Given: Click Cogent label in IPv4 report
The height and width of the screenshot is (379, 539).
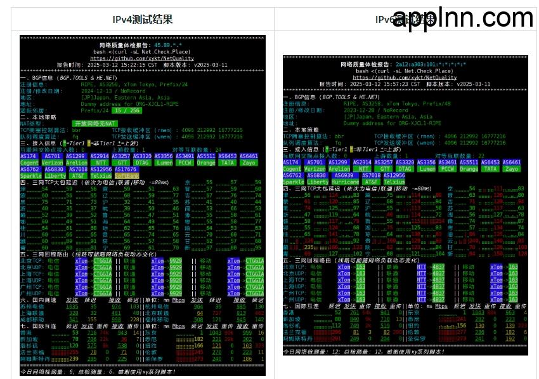Looking at the screenshot, I should 29,163.
